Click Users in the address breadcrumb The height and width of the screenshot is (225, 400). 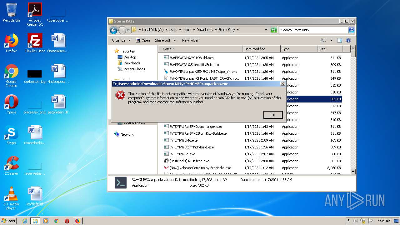point(173,30)
